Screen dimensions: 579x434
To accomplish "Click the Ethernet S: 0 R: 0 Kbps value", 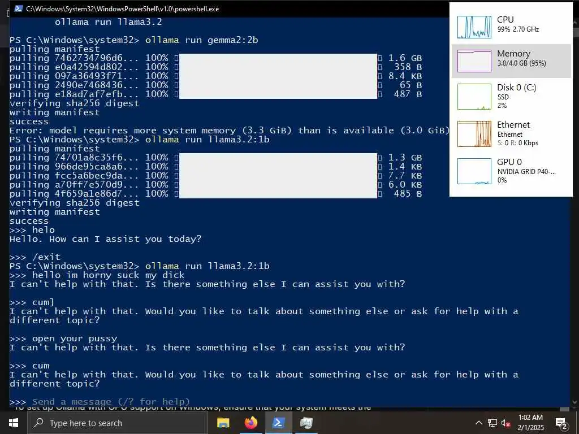I will pyautogui.click(x=518, y=143).
